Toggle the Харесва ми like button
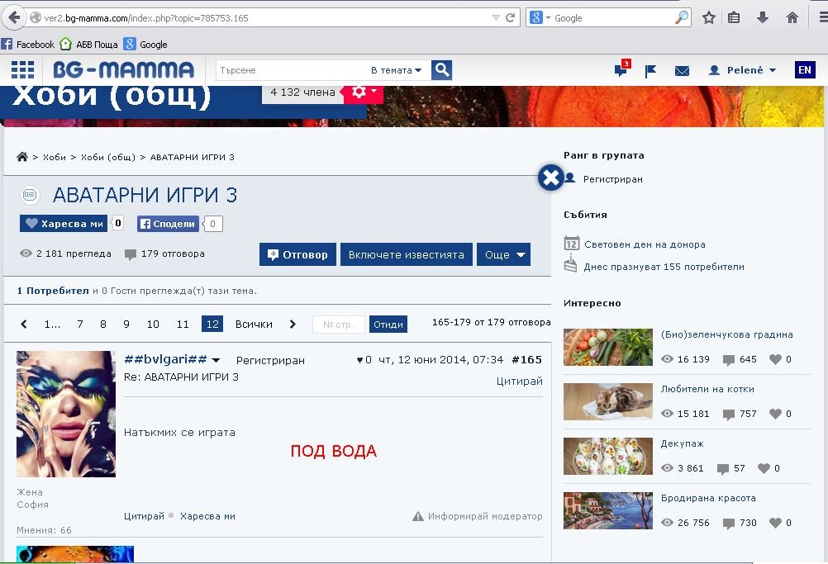Image resolution: width=828 pixels, height=564 pixels. [64, 224]
